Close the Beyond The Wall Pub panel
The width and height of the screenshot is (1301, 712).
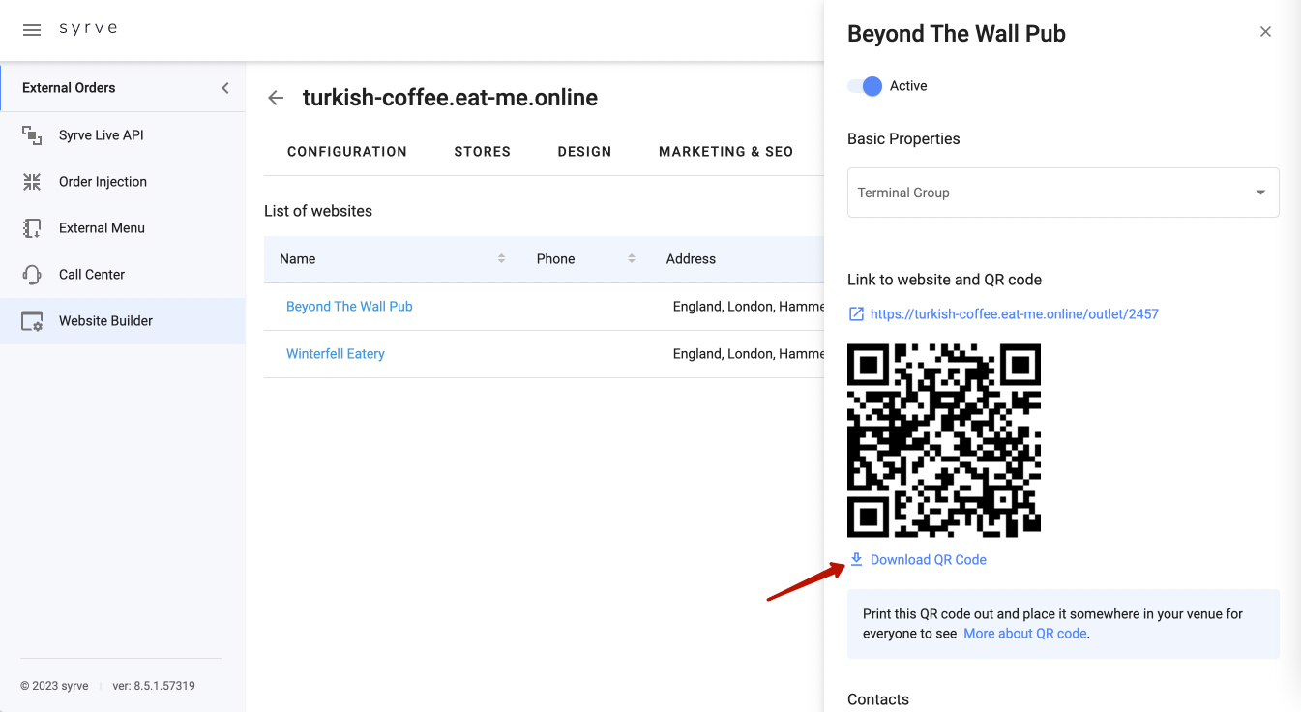[1265, 32]
